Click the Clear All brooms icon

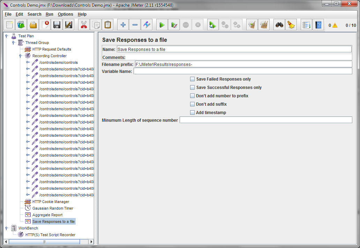(264, 25)
